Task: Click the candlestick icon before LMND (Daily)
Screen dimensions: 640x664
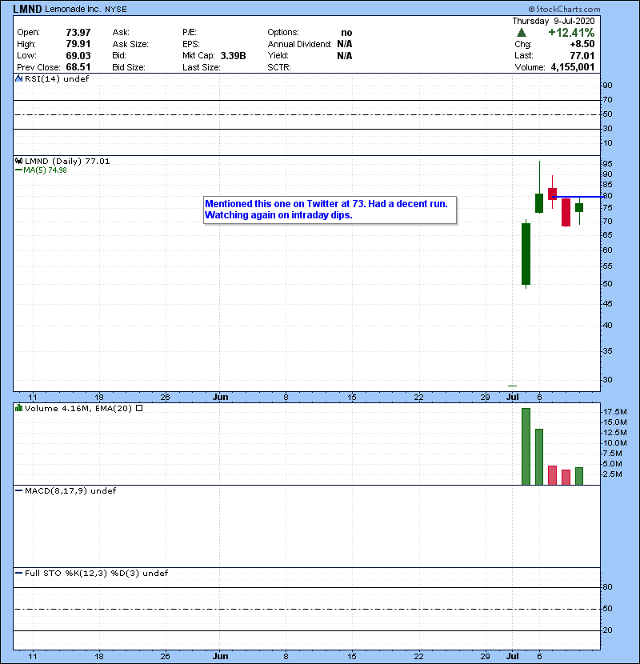Action: (x=18, y=161)
